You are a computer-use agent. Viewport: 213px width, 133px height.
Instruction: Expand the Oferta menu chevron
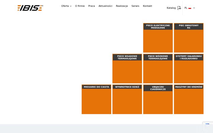click(71, 6)
